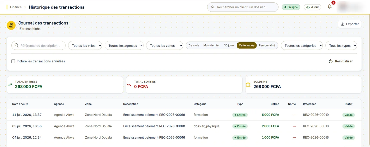
Task: Click the Sortie column header
Action: tap(292, 104)
